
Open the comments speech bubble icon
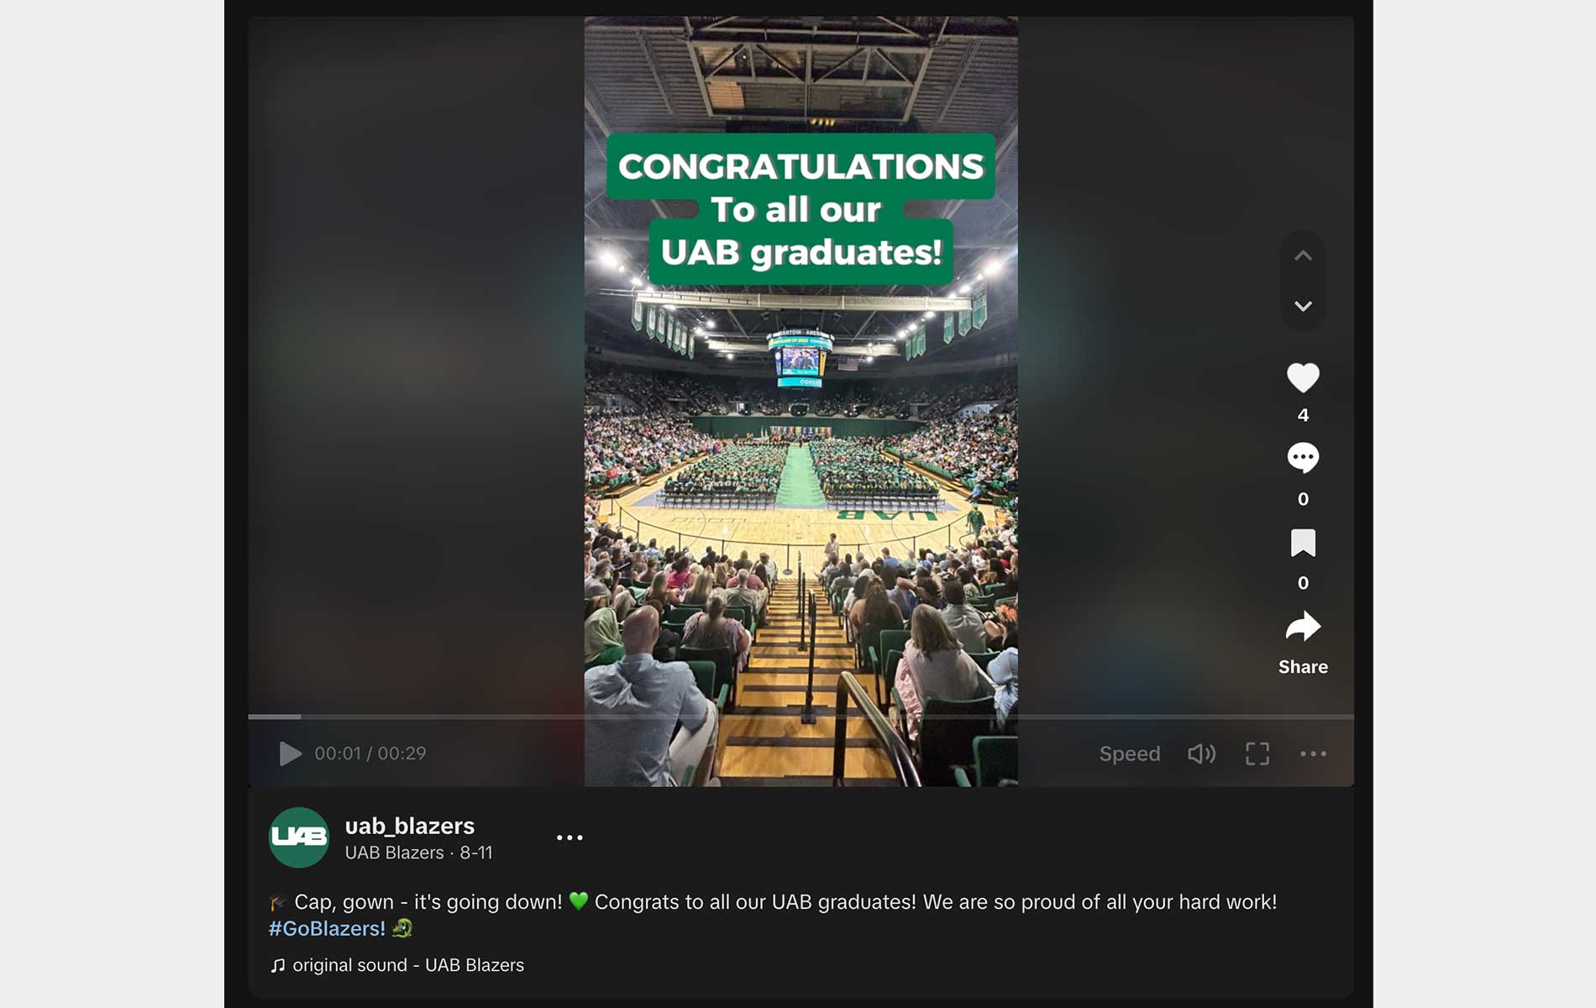coord(1303,458)
